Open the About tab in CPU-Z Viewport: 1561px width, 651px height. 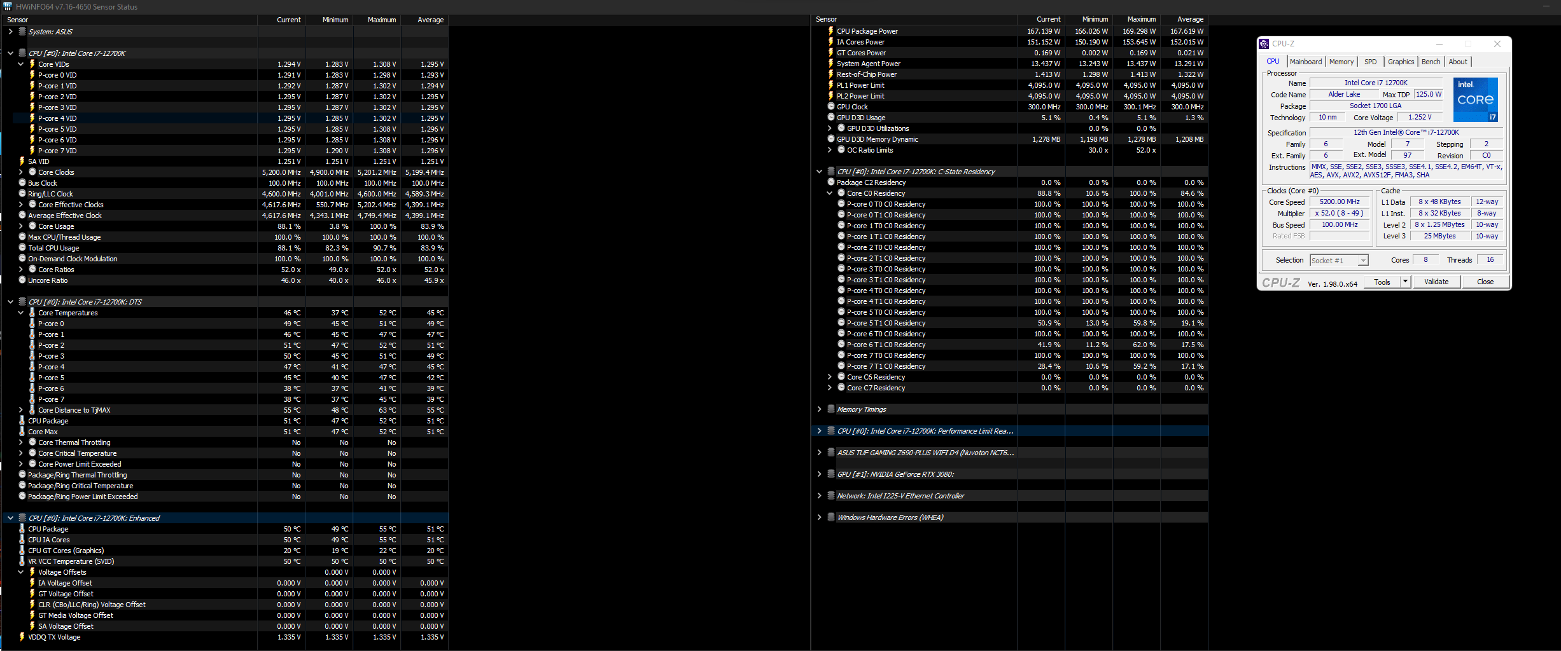point(1458,62)
